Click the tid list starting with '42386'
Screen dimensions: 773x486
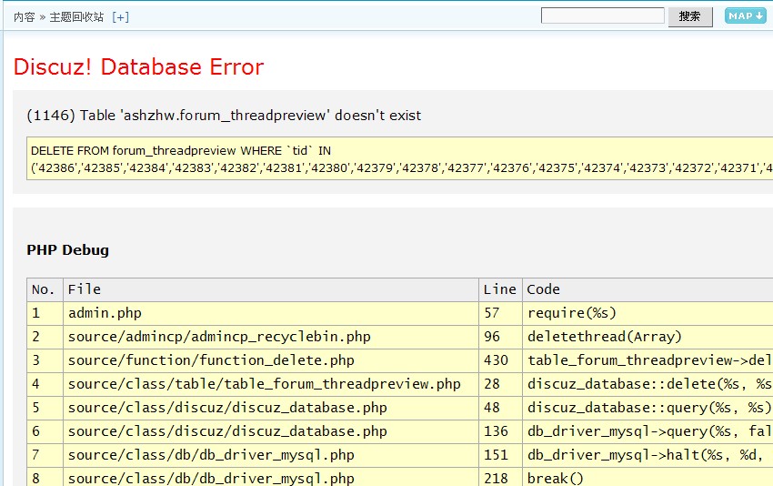(402, 167)
